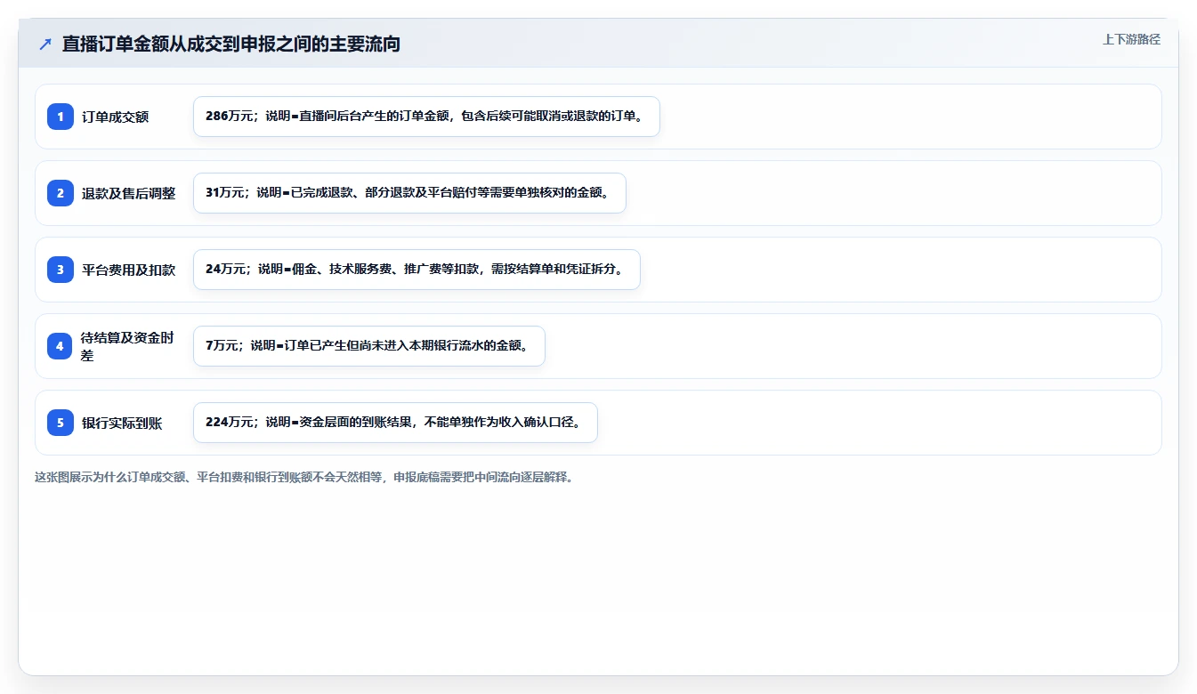Click the 224万元 bank receipt description box
Screen dimensions: 1197x694
coord(395,423)
